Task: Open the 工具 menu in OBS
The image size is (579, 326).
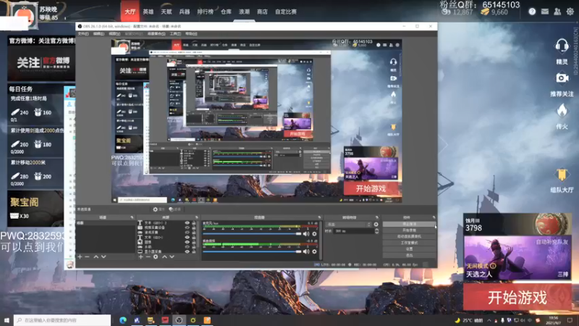Action: (175, 33)
